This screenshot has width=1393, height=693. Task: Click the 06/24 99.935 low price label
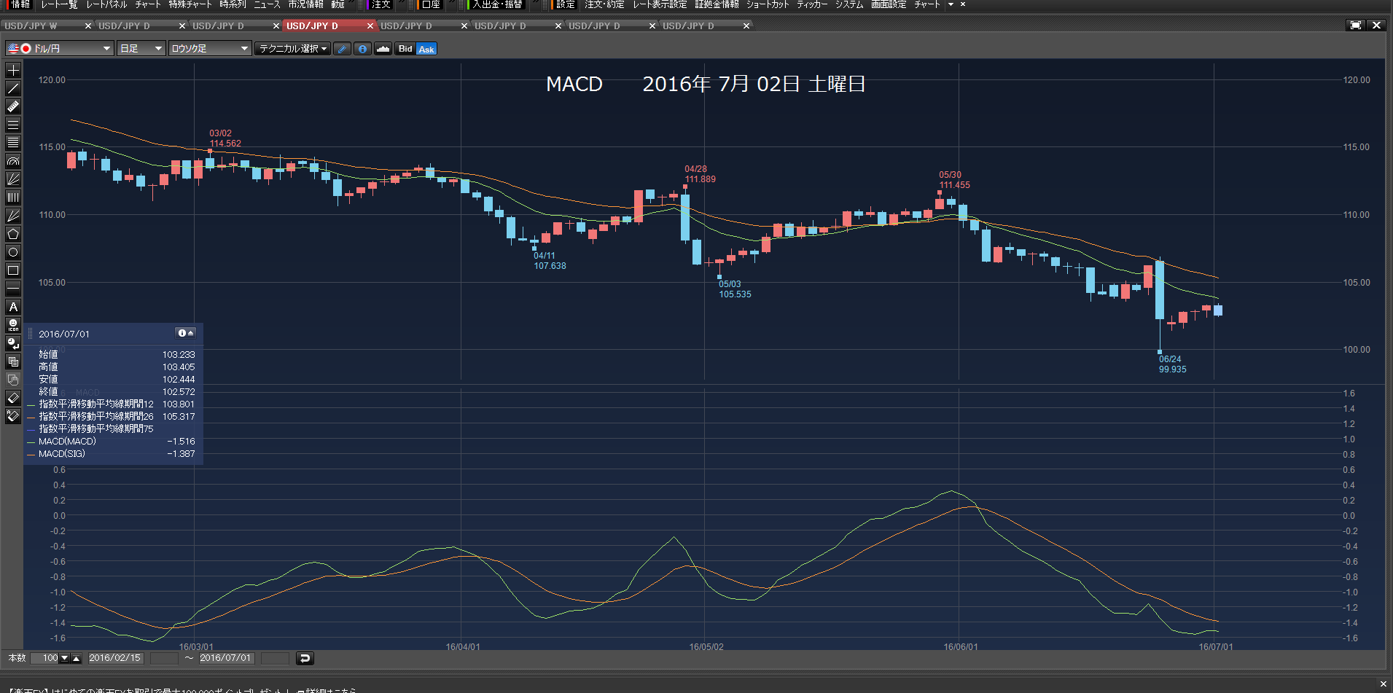pos(1173,364)
